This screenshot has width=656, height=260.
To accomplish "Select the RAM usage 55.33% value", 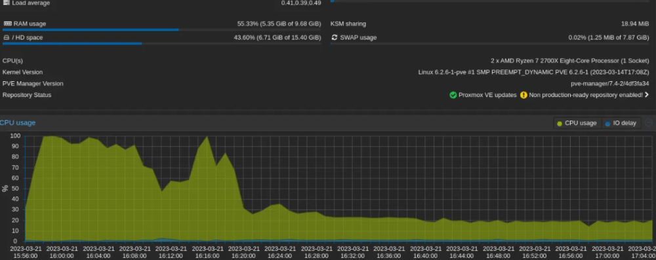I will tap(279, 24).
